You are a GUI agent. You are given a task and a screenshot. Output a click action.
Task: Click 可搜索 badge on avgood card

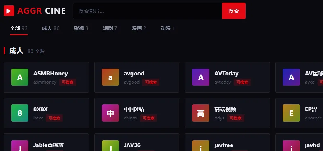click(151, 82)
